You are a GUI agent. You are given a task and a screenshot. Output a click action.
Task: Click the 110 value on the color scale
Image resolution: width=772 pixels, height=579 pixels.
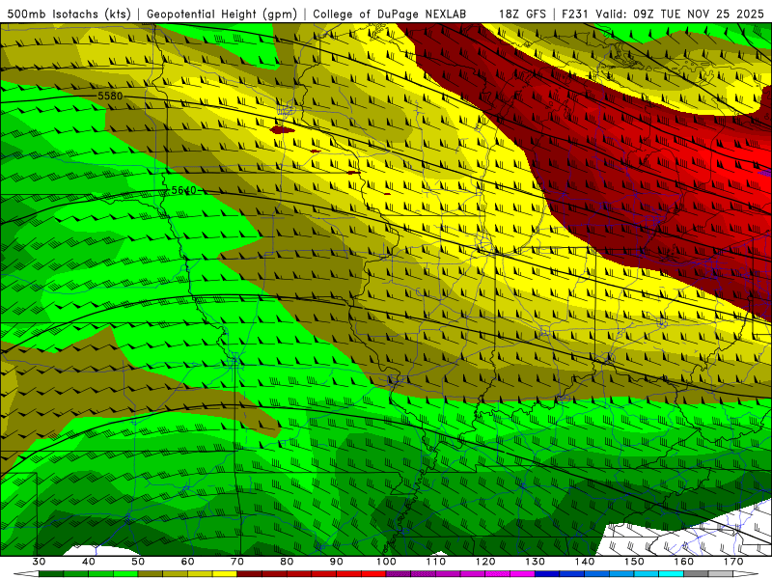tap(436, 562)
